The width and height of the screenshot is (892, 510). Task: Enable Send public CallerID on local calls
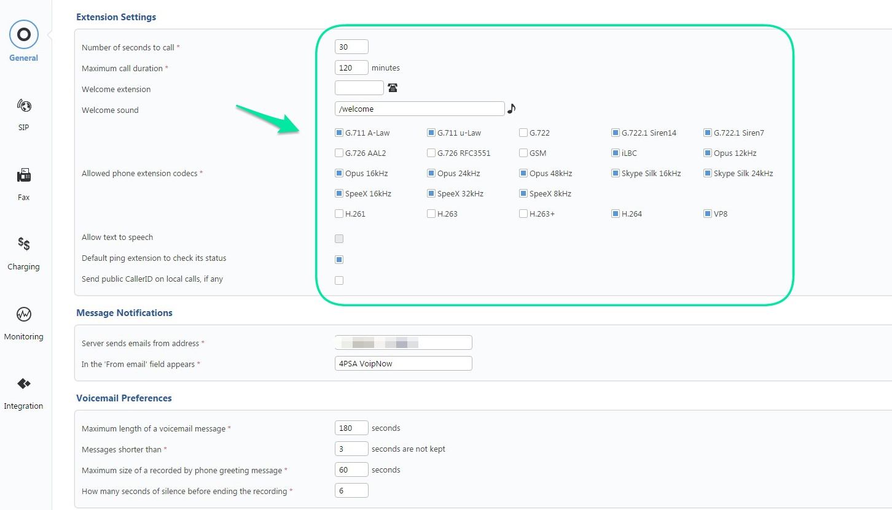[x=339, y=280]
